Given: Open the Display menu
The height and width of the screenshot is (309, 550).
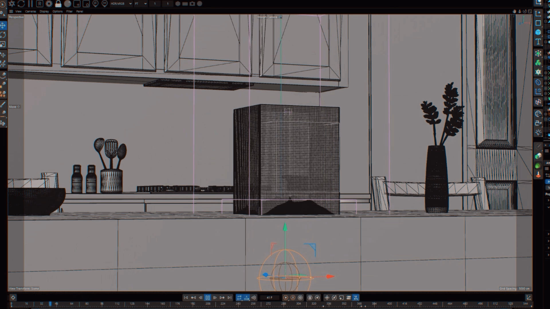Looking at the screenshot, I should point(44,11).
